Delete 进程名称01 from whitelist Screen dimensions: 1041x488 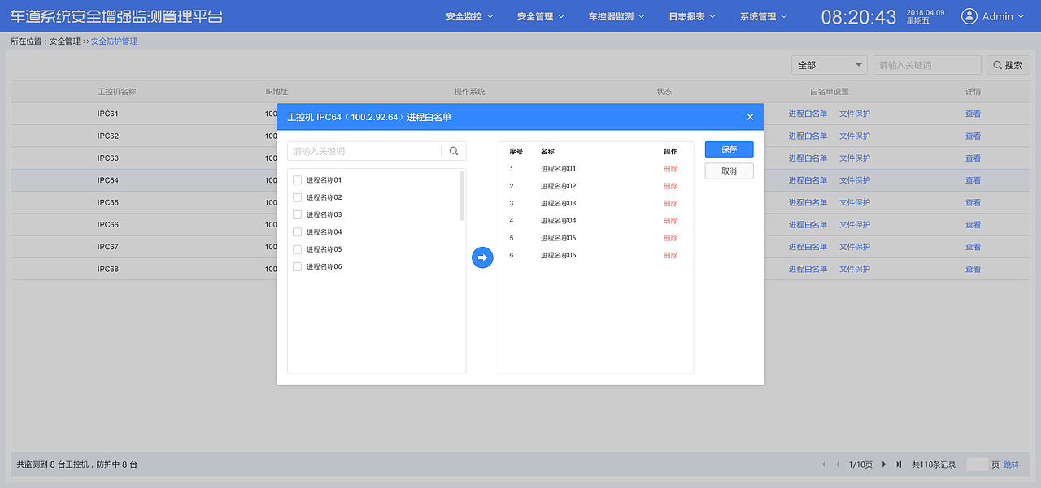(x=670, y=169)
